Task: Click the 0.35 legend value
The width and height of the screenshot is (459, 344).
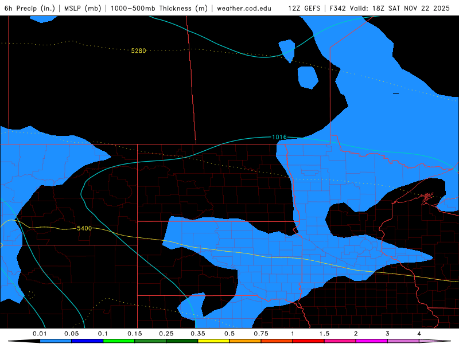Action: pyautogui.click(x=198, y=334)
